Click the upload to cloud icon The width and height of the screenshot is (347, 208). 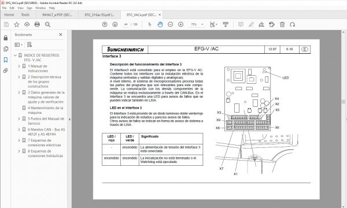[27, 24]
